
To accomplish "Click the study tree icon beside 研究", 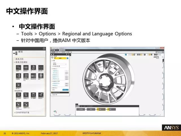I will coord(15,53).
